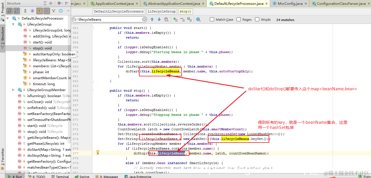The image size is (371, 178).
Task: Open the 0: Messages tool window
Action: [x=107, y=176]
